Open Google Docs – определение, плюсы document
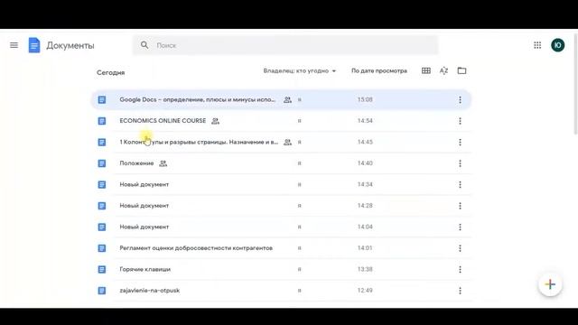The image size is (578, 325). click(198, 99)
